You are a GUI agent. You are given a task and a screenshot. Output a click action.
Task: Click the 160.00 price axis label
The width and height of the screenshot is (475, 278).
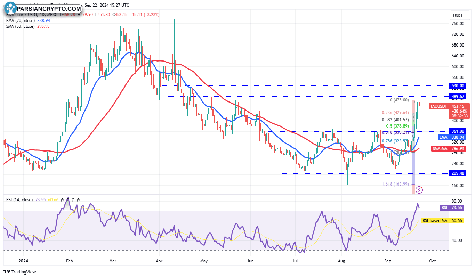(458, 185)
